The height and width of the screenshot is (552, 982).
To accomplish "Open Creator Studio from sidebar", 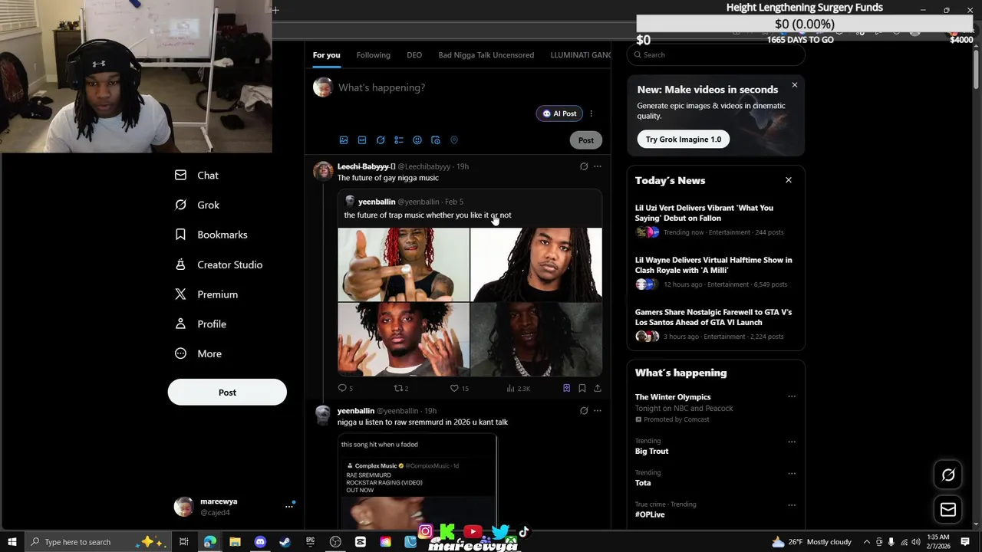I will (x=219, y=264).
